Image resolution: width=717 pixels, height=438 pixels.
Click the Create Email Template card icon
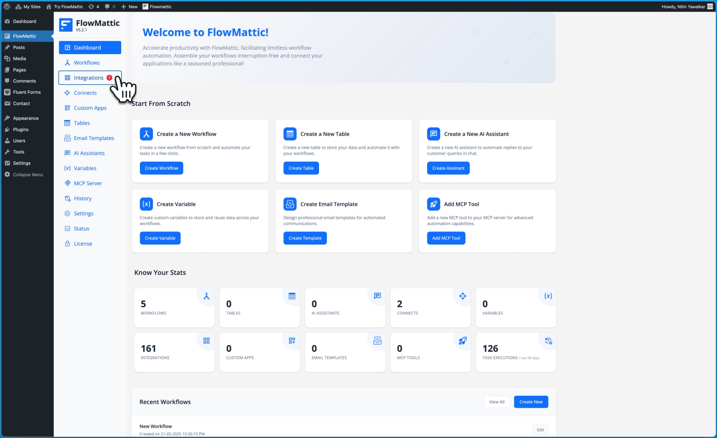click(290, 204)
